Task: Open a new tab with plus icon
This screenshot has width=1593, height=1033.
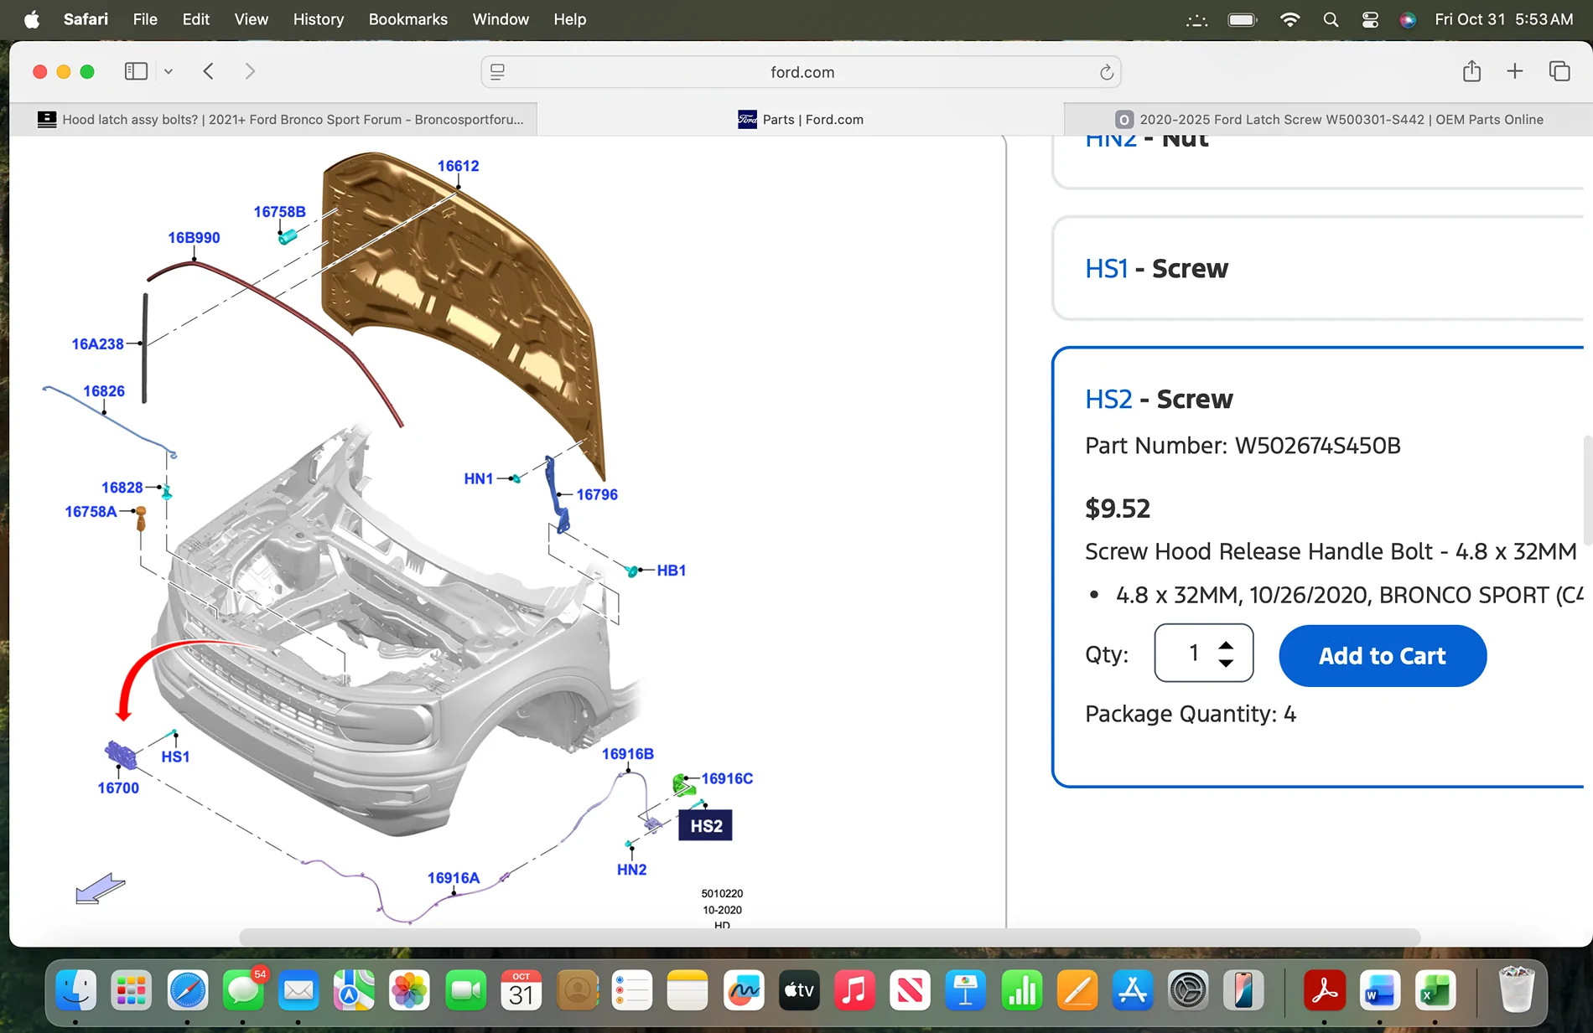Action: [x=1514, y=71]
